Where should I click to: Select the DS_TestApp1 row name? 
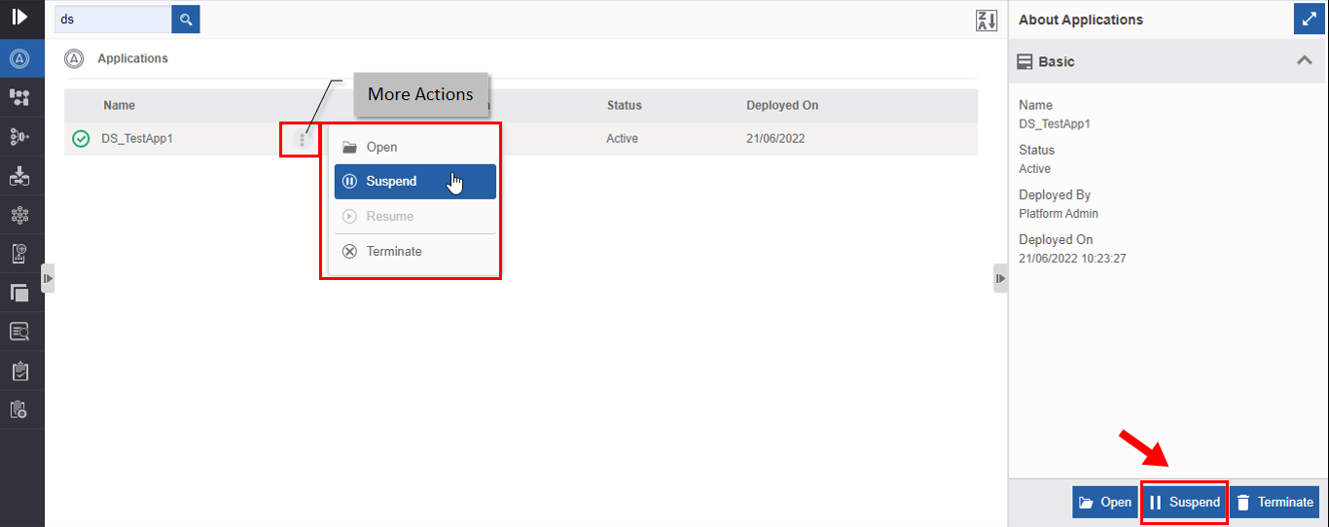pos(137,139)
